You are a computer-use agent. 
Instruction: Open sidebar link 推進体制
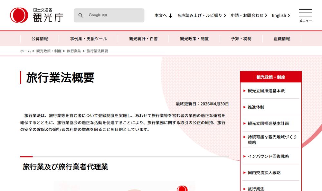(x=256, y=107)
